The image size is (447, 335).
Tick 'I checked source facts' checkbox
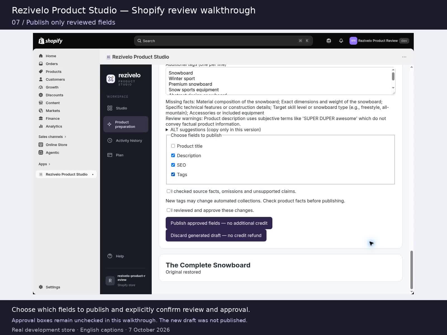[168, 191]
